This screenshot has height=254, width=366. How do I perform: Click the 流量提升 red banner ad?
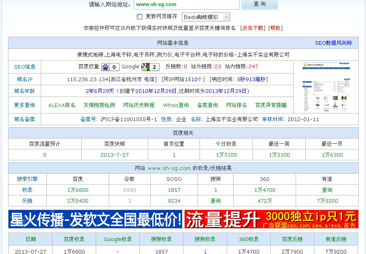[x=271, y=219]
